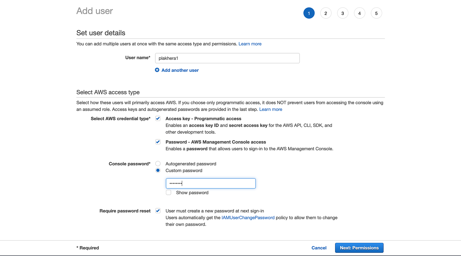Image resolution: width=461 pixels, height=256 pixels.
Task: Click into the custom password field
Action: point(211,183)
